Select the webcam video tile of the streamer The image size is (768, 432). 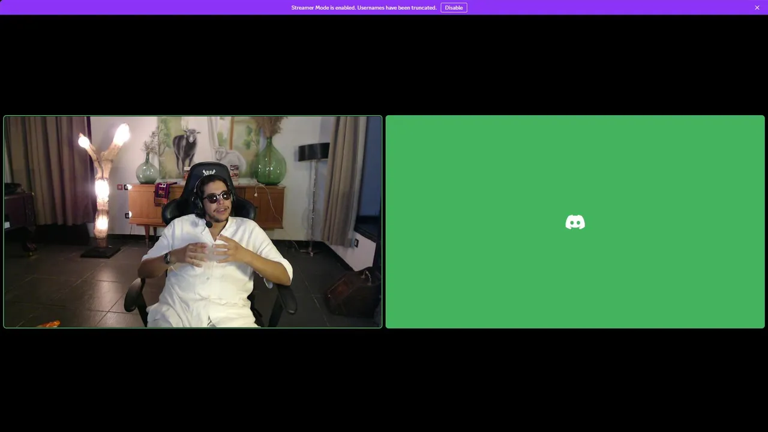193,222
